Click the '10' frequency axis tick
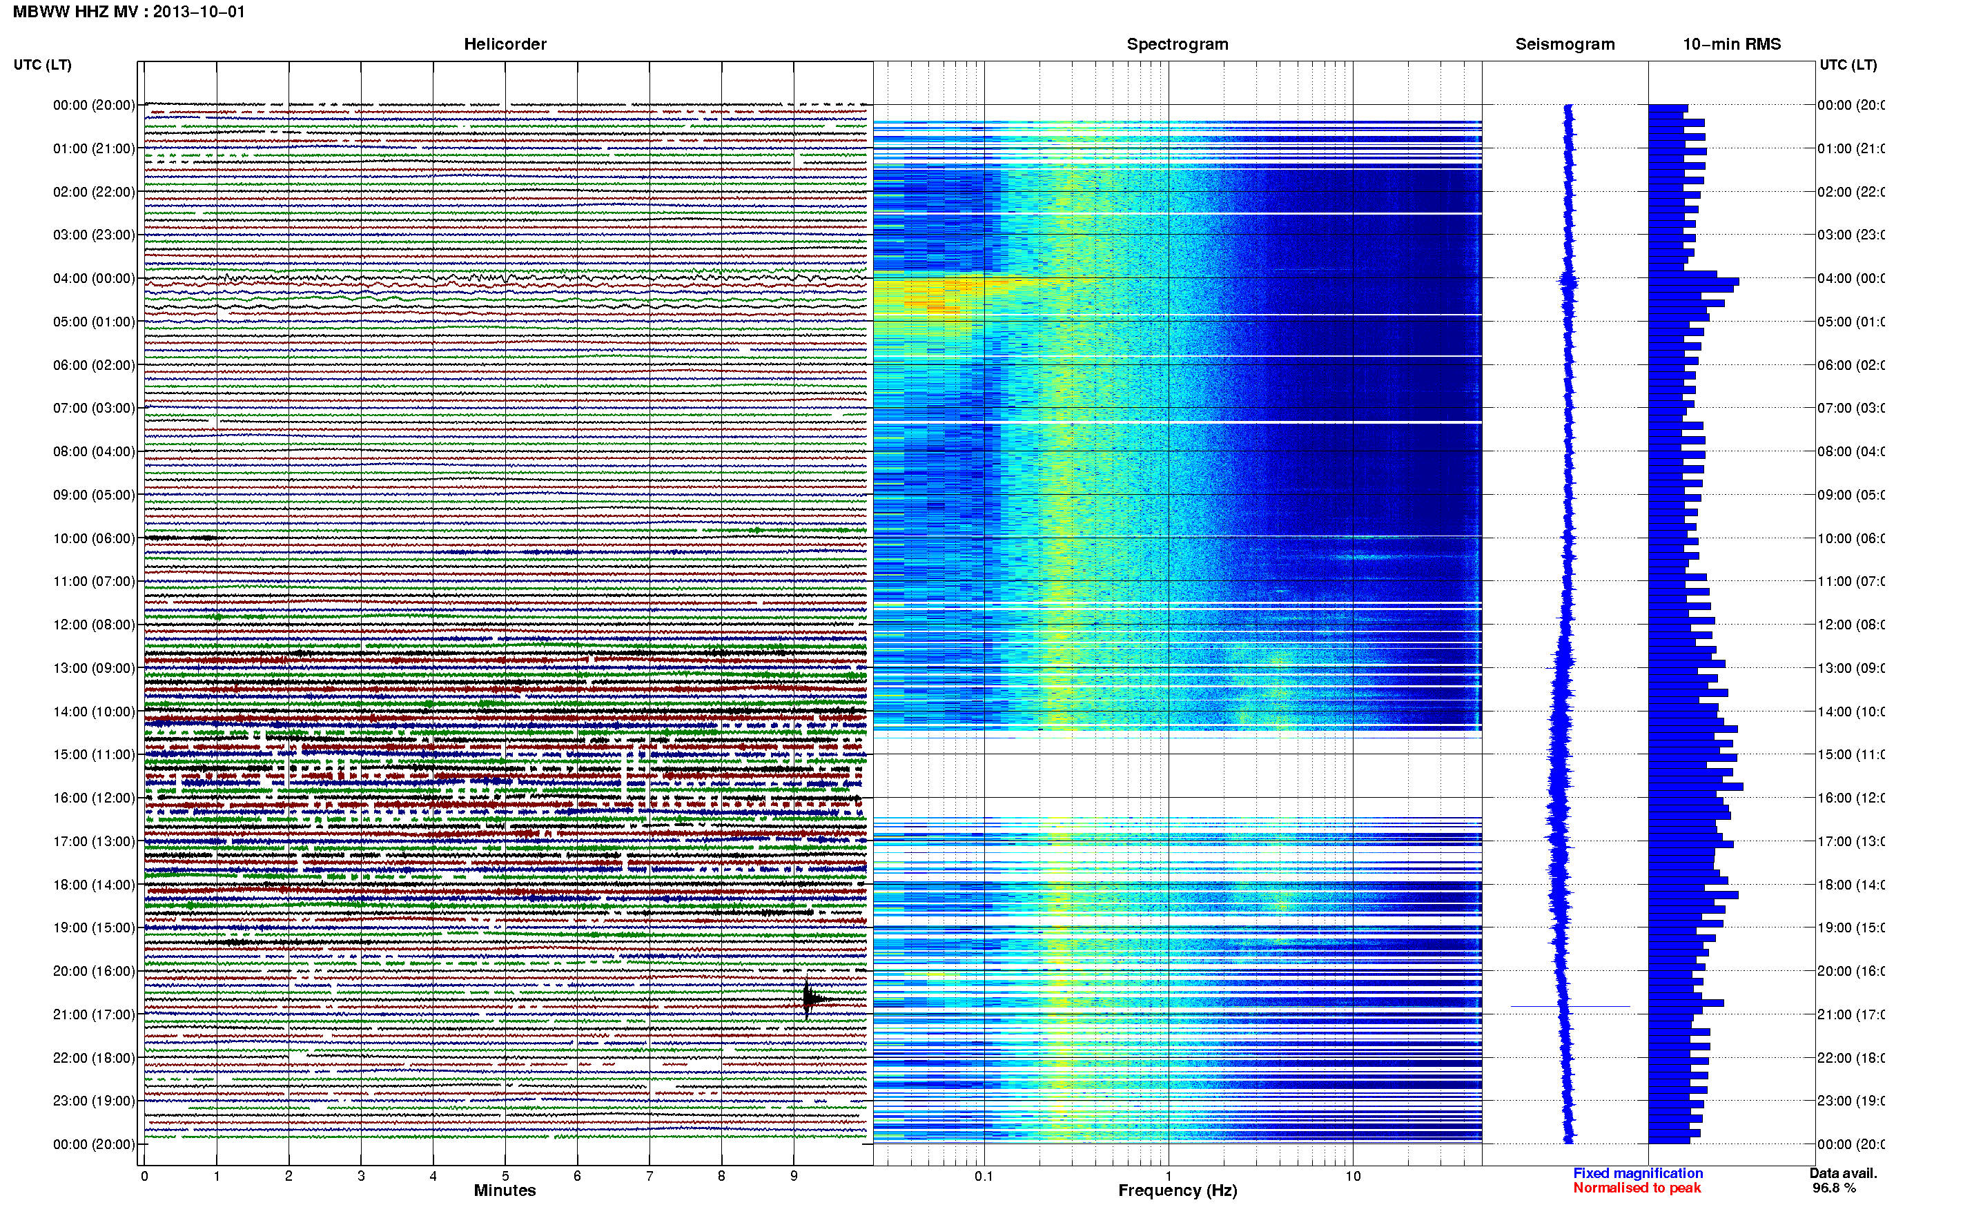 pos(1353,1176)
